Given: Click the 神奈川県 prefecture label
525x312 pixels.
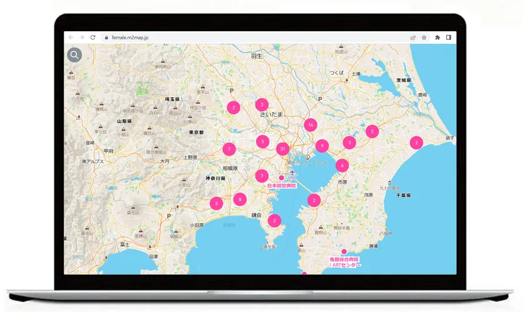Looking at the screenshot, I should coord(216,178).
